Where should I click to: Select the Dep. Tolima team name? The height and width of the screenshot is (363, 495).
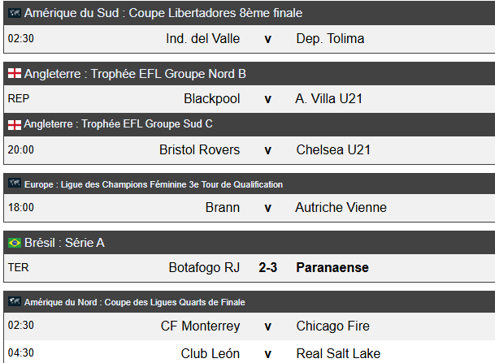tap(330, 39)
